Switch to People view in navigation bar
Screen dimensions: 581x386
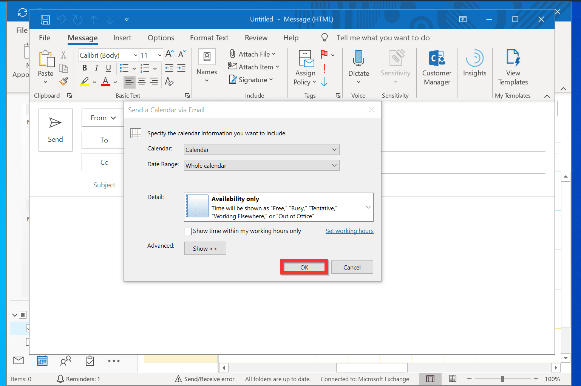click(66, 361)
